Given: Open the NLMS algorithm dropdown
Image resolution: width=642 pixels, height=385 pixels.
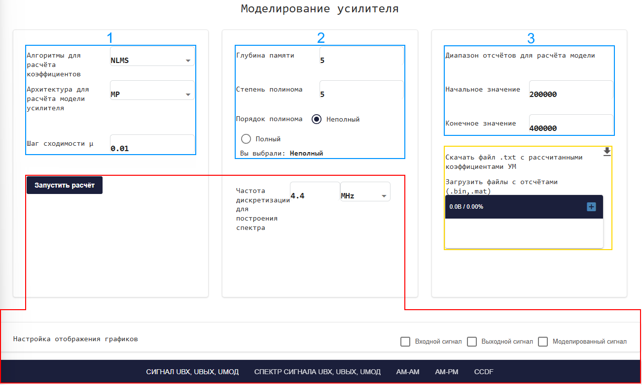Looking at the screenshot, I should click(152, 56).
